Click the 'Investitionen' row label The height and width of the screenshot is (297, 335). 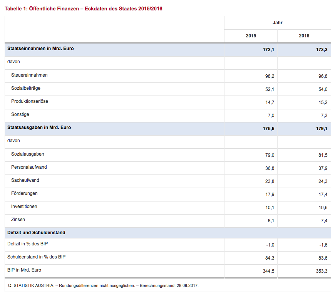pyautogui.click(x=24, y=206)
